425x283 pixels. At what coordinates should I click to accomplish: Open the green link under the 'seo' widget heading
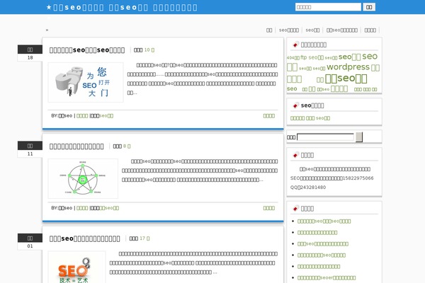coord(310,118)
